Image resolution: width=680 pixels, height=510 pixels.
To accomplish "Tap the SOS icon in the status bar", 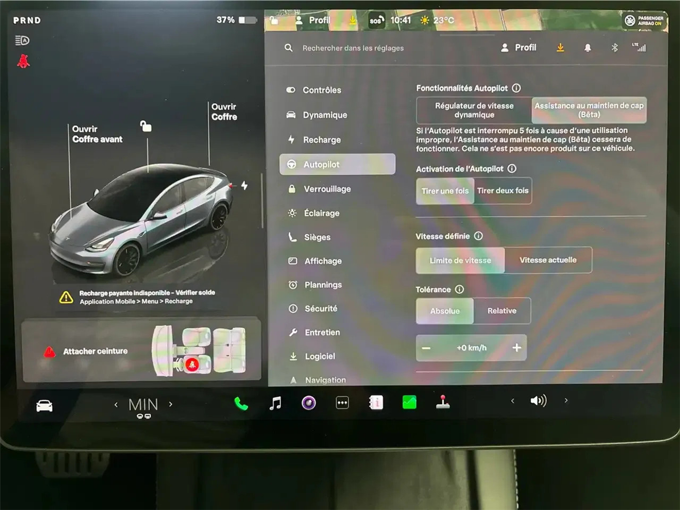I will click(x=376, y=20).
